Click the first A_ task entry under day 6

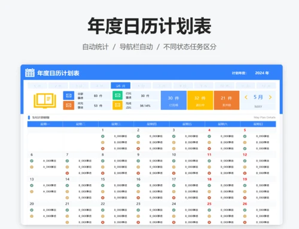pyautogui.click(x=50, y=161)
